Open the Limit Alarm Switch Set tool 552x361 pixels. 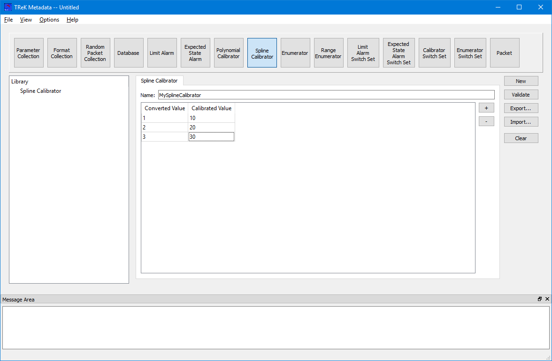363,53
